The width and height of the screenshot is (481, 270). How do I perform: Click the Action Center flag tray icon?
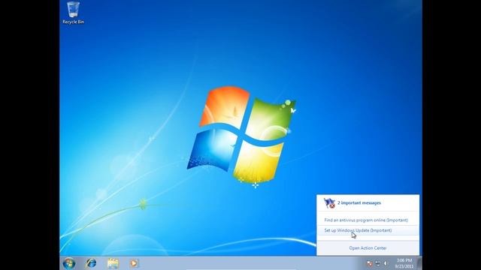(x=370, y=263)
